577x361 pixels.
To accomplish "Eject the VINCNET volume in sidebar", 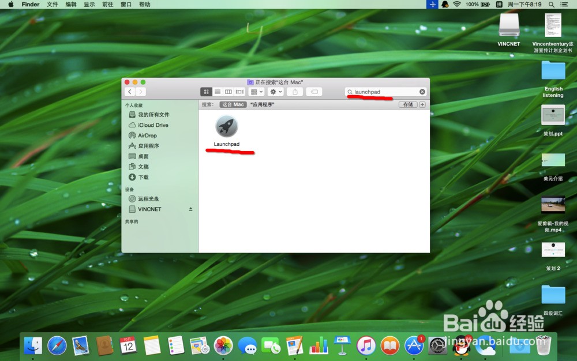I will coord(190,209).
